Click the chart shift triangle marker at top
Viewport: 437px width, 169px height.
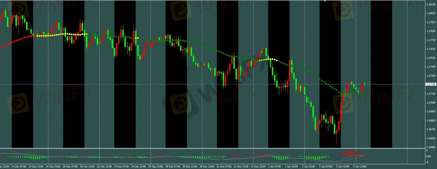(325, 1)
